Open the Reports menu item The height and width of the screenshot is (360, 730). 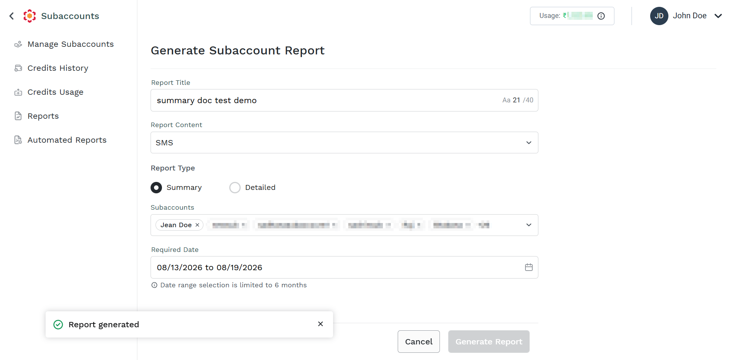click(x=43, y=116)
